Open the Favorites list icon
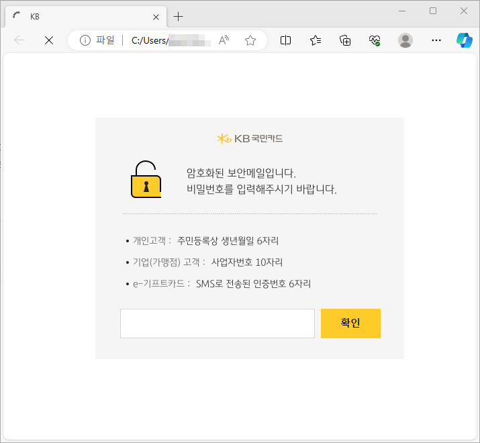The height and width of the screenshot is (443, 480). (316, 40)
